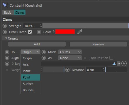Toggle the Strength animation dot

[x=5, y=26]
